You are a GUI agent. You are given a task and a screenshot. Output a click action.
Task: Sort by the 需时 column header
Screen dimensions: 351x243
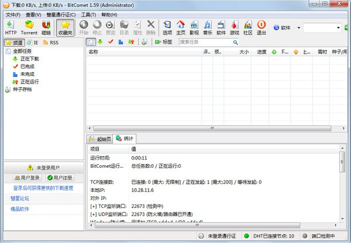[x=321, y=52]
